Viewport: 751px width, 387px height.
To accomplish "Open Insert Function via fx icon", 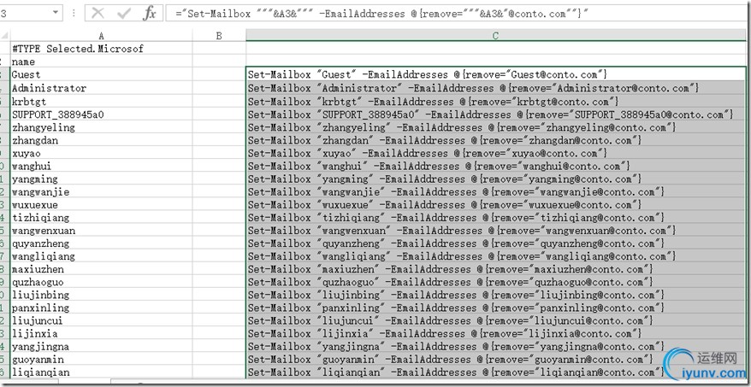I will (150, 13).
